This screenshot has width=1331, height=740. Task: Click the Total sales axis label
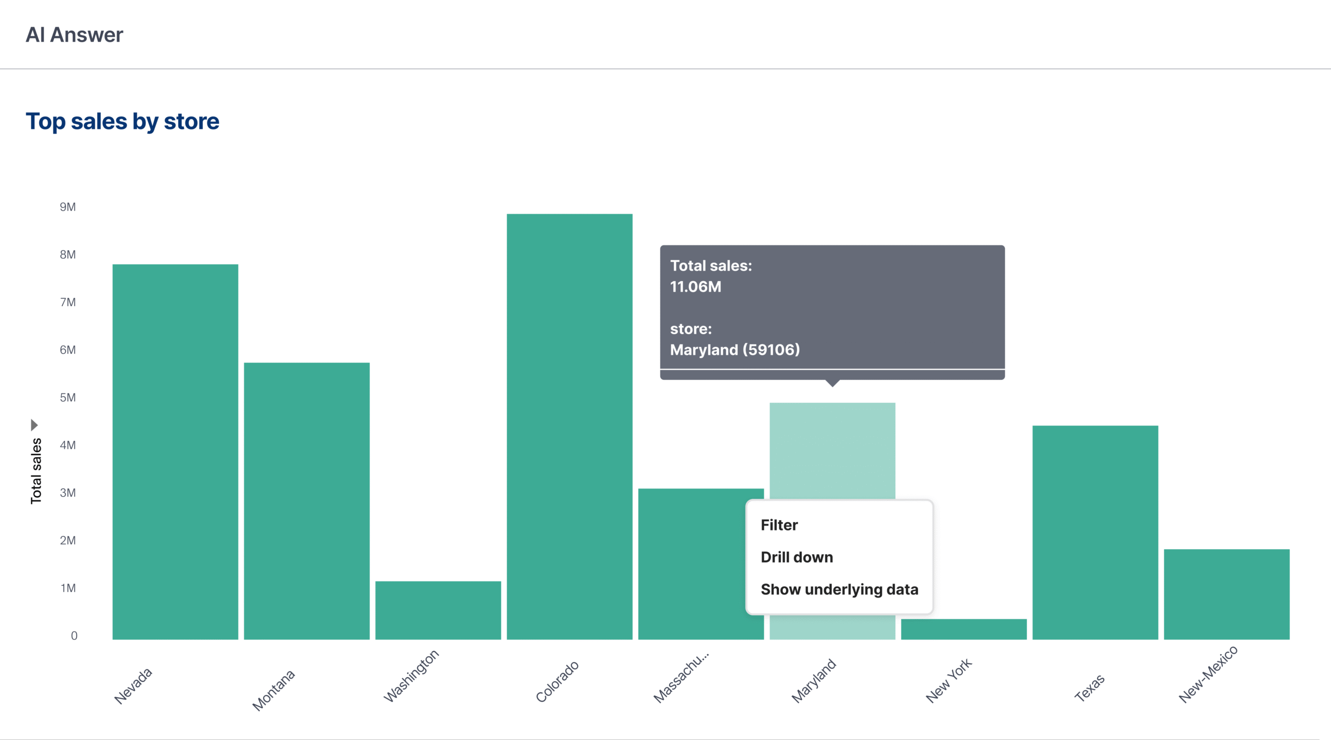(x=36, y=471)
